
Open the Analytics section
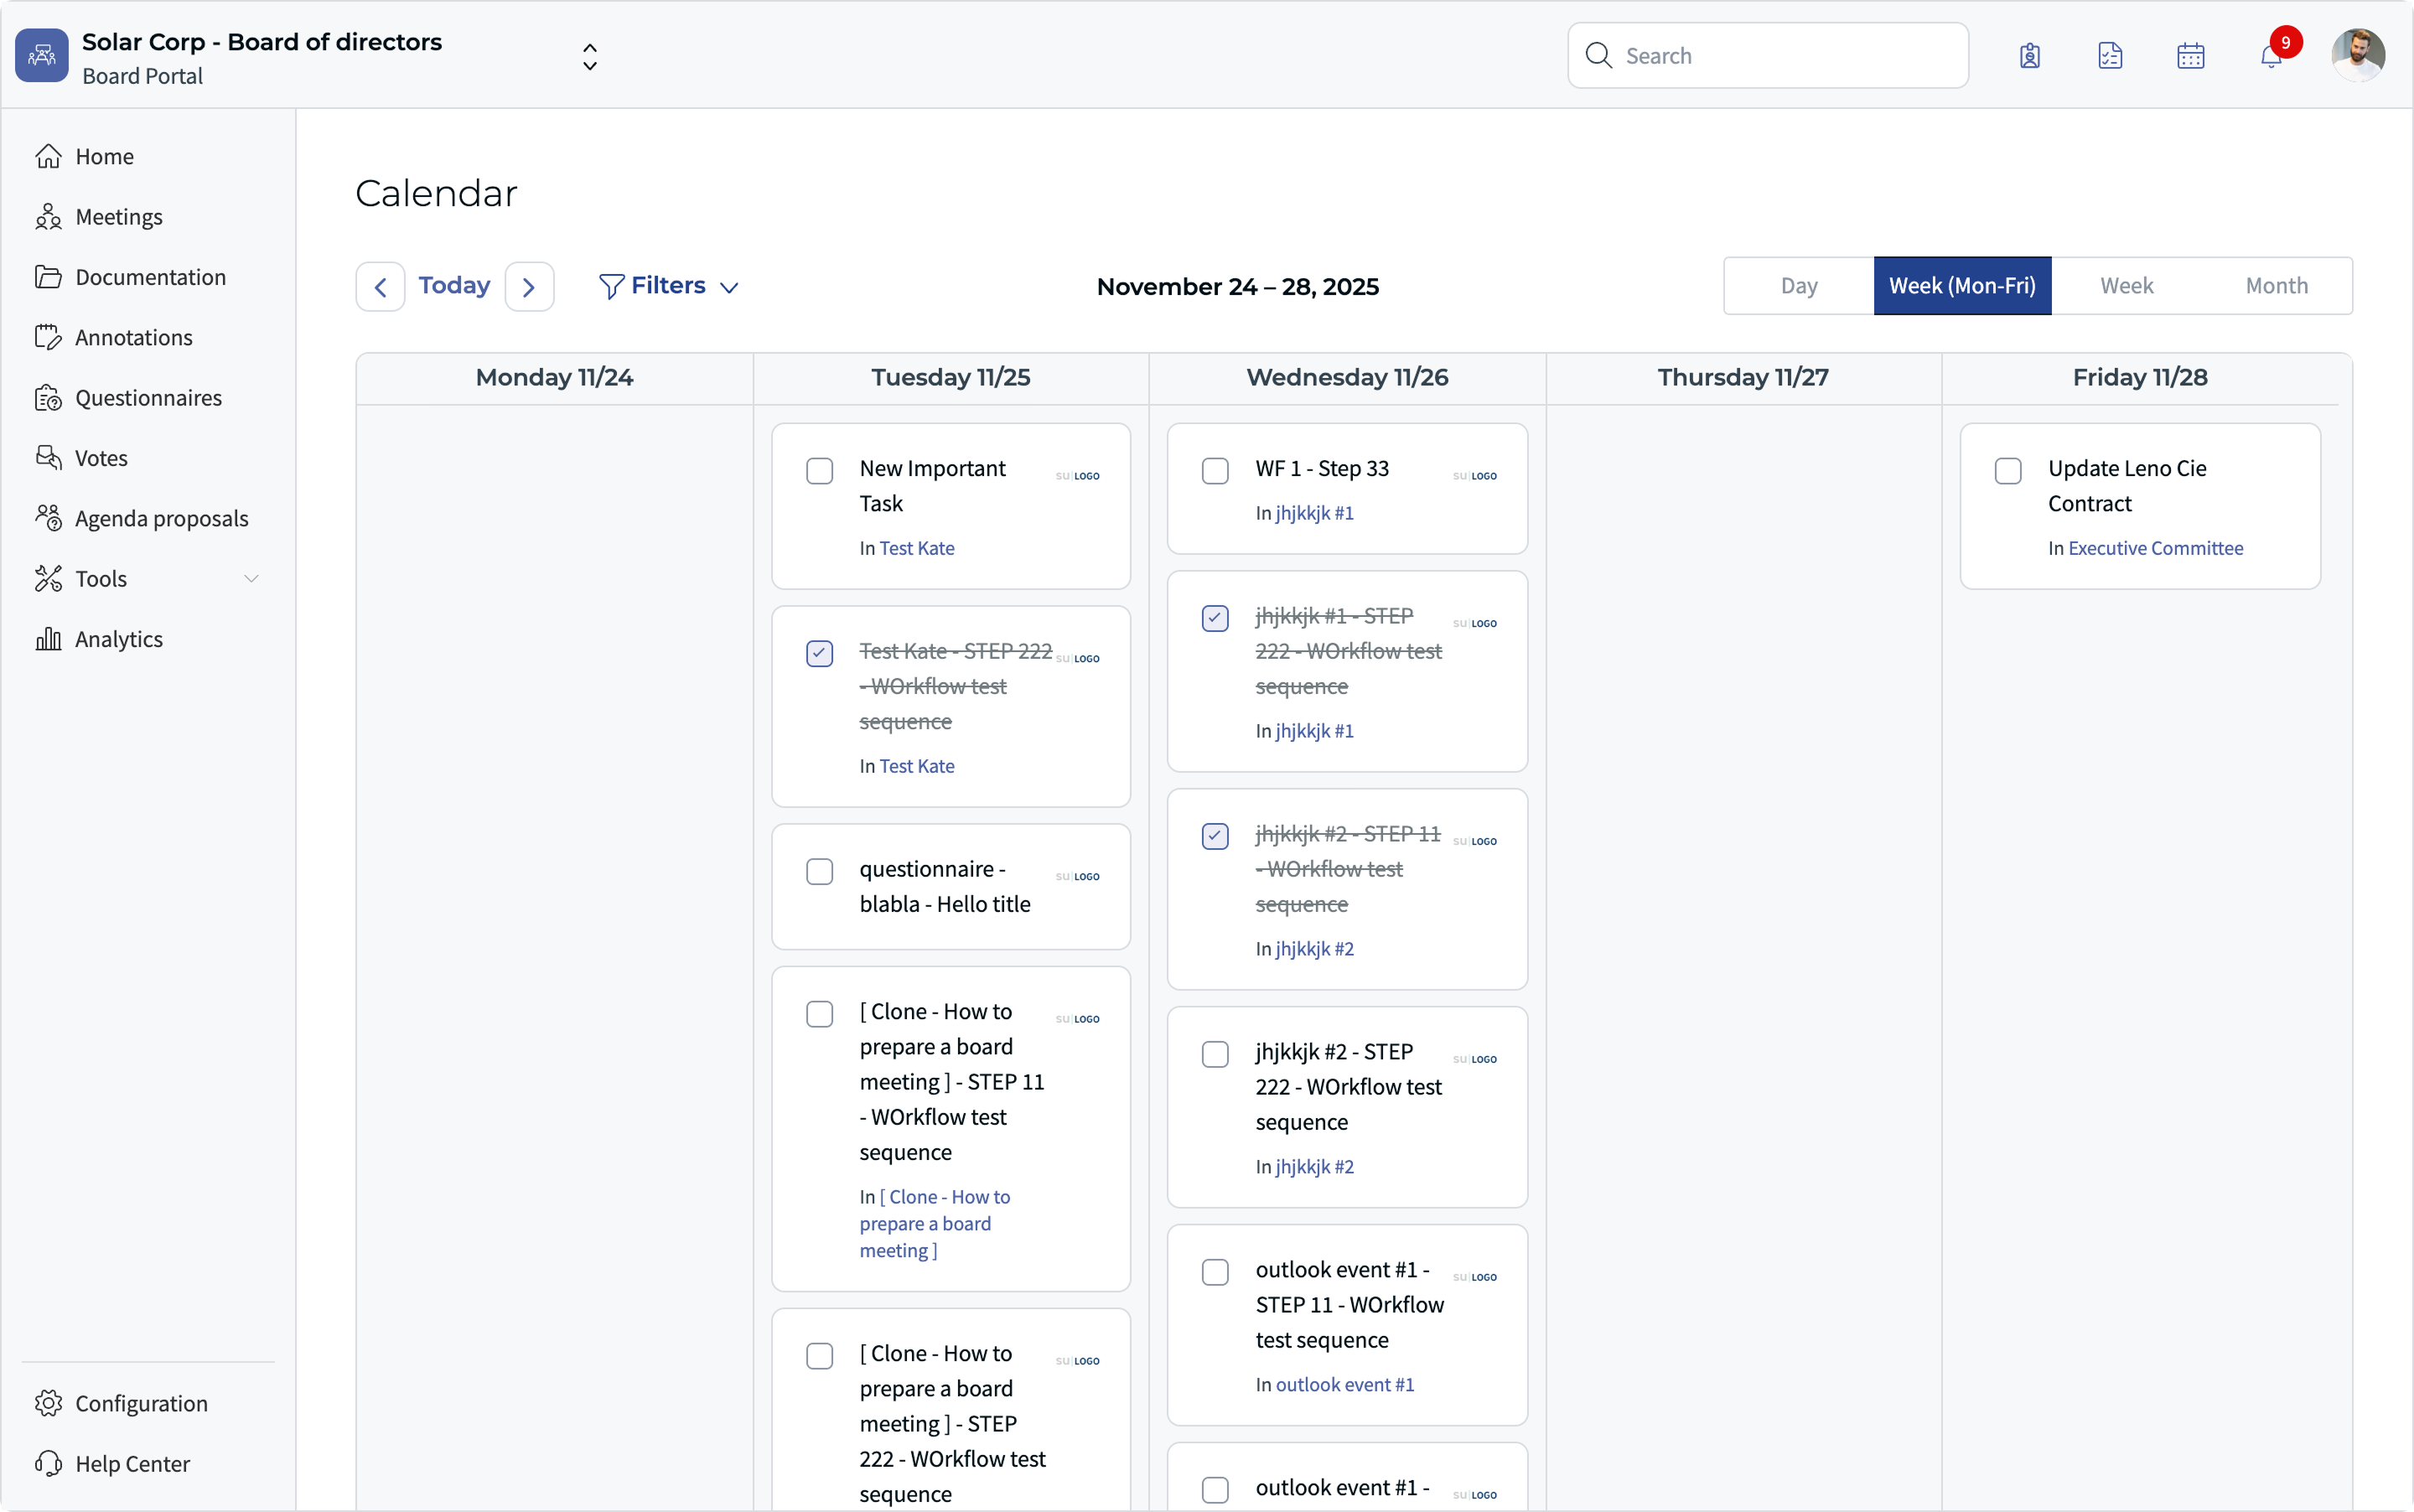119,639
